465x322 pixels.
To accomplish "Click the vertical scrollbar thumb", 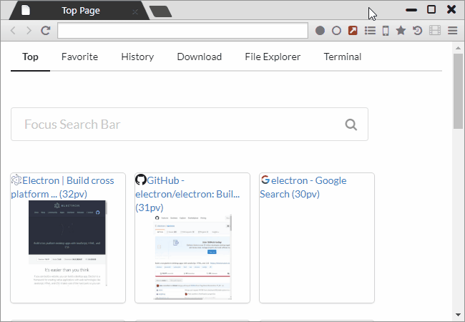I will point(458,91).
